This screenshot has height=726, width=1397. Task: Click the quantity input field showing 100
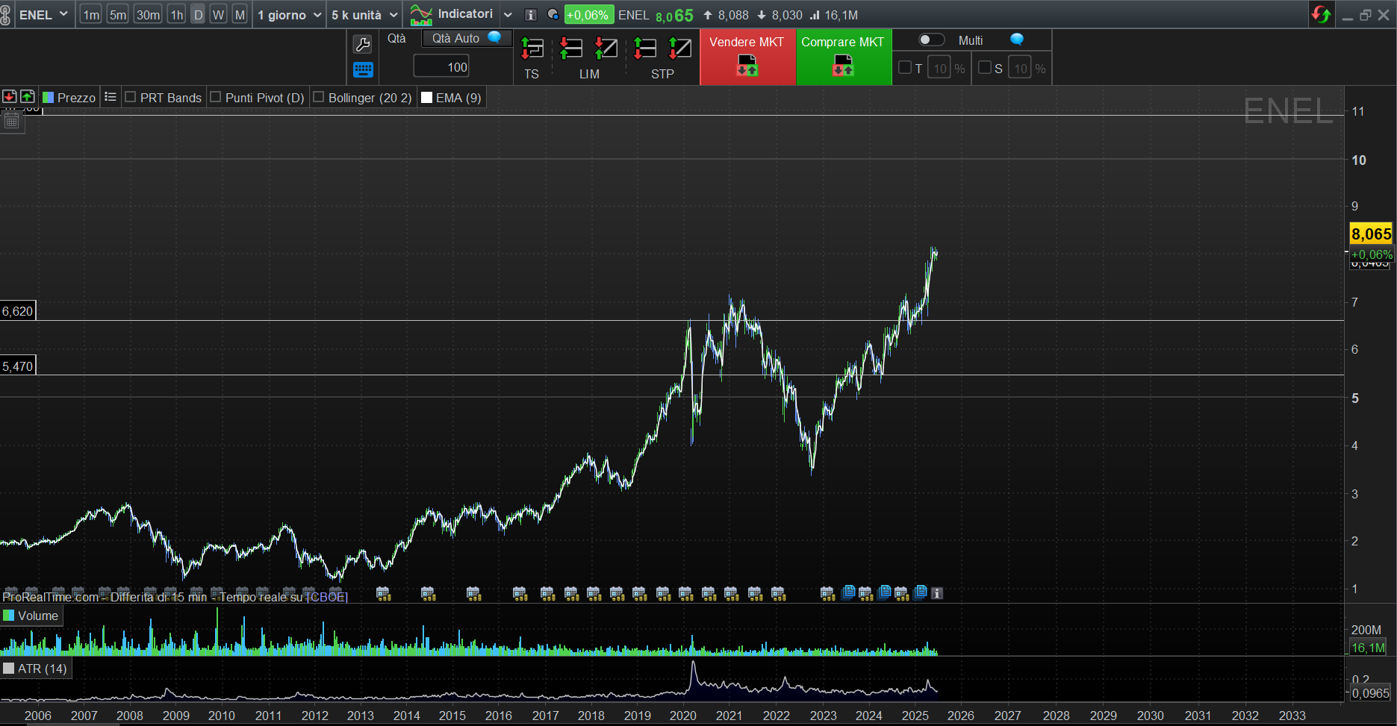[x=441, y=67]
